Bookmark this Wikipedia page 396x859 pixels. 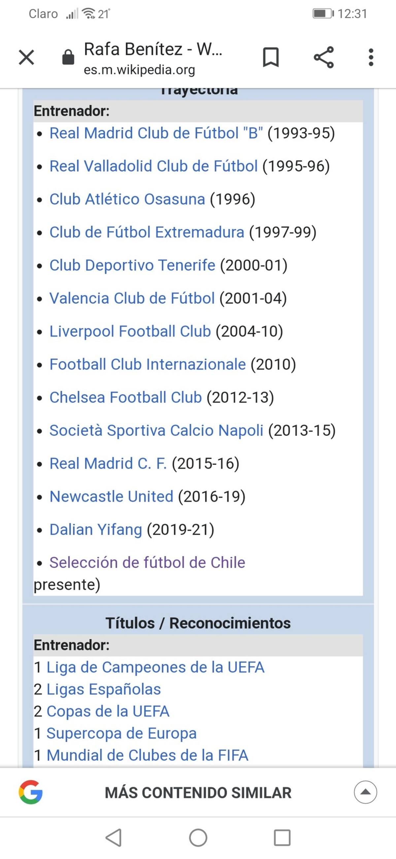coord(270,57)
